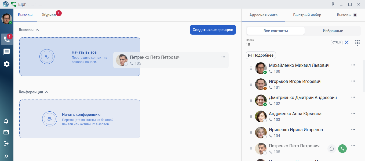The width and height of the screenshot is (365, 161).
Task: Open settings gear in left sidebar
Action: (7, 64)
